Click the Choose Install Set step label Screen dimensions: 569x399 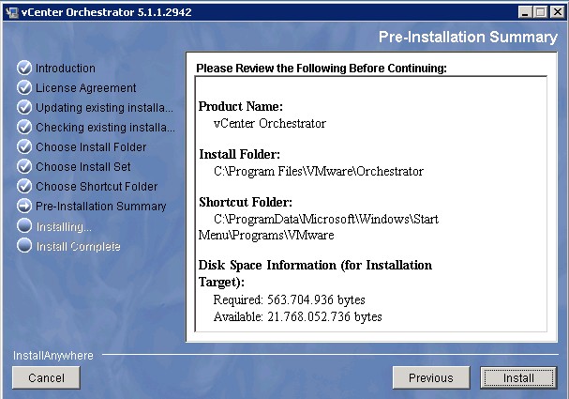tap(82, 167)
